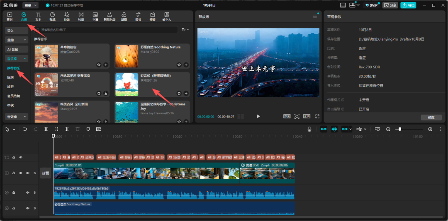Click the 导出 export button
Viewport: 448px width, 221px height.
point(409,5)
